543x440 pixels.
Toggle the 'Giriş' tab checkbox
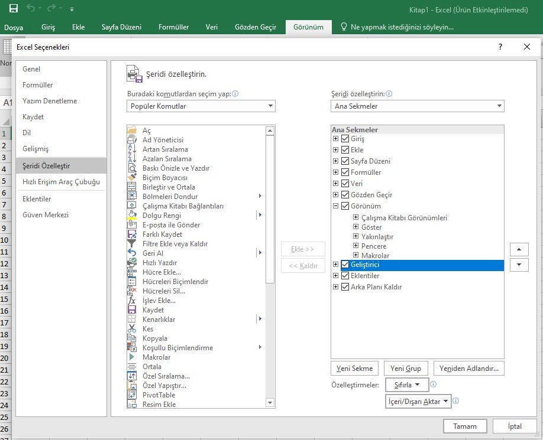tap(345, 139)
